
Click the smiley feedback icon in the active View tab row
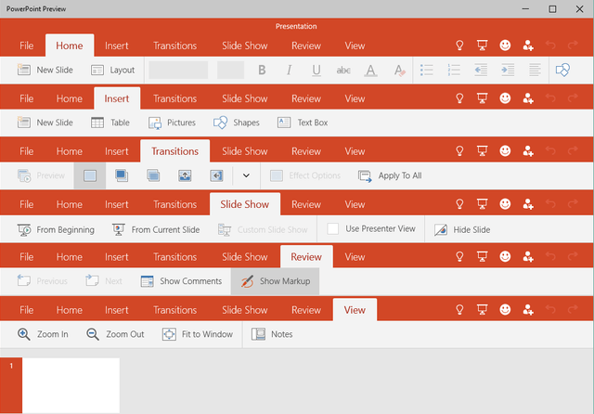click(505, 310)
